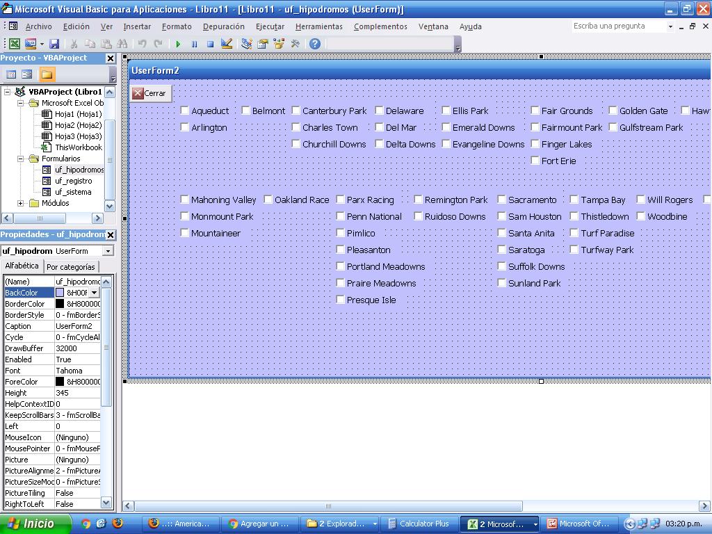The image size is (712, 534).
Task: Click the Save floppy disk icon
Action: point(54,44)
